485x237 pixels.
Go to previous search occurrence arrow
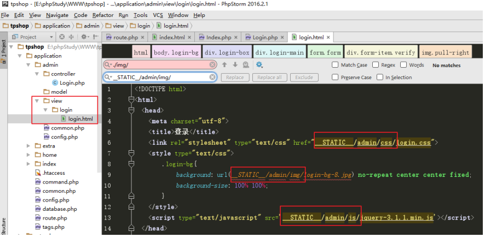click(x=224, y=65)
